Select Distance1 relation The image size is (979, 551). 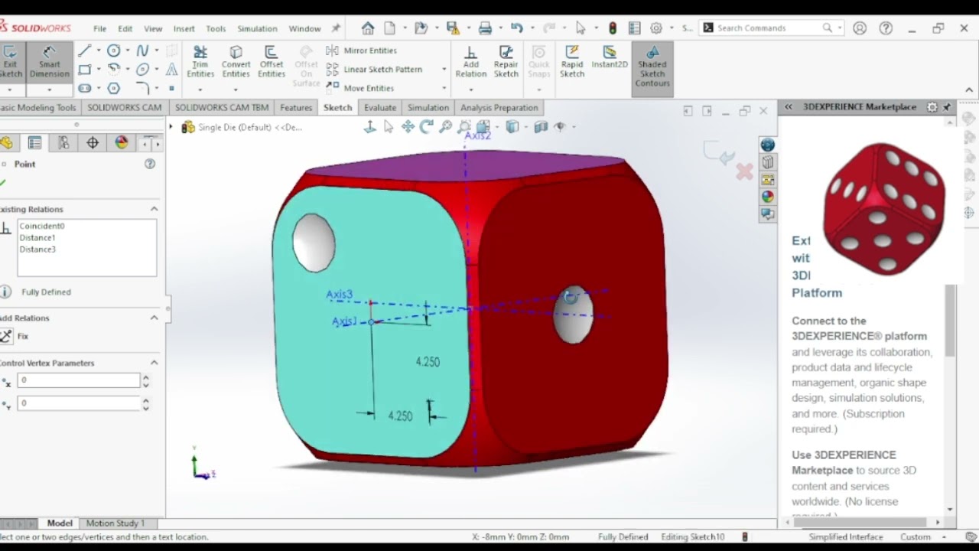(x=37, y=237)
